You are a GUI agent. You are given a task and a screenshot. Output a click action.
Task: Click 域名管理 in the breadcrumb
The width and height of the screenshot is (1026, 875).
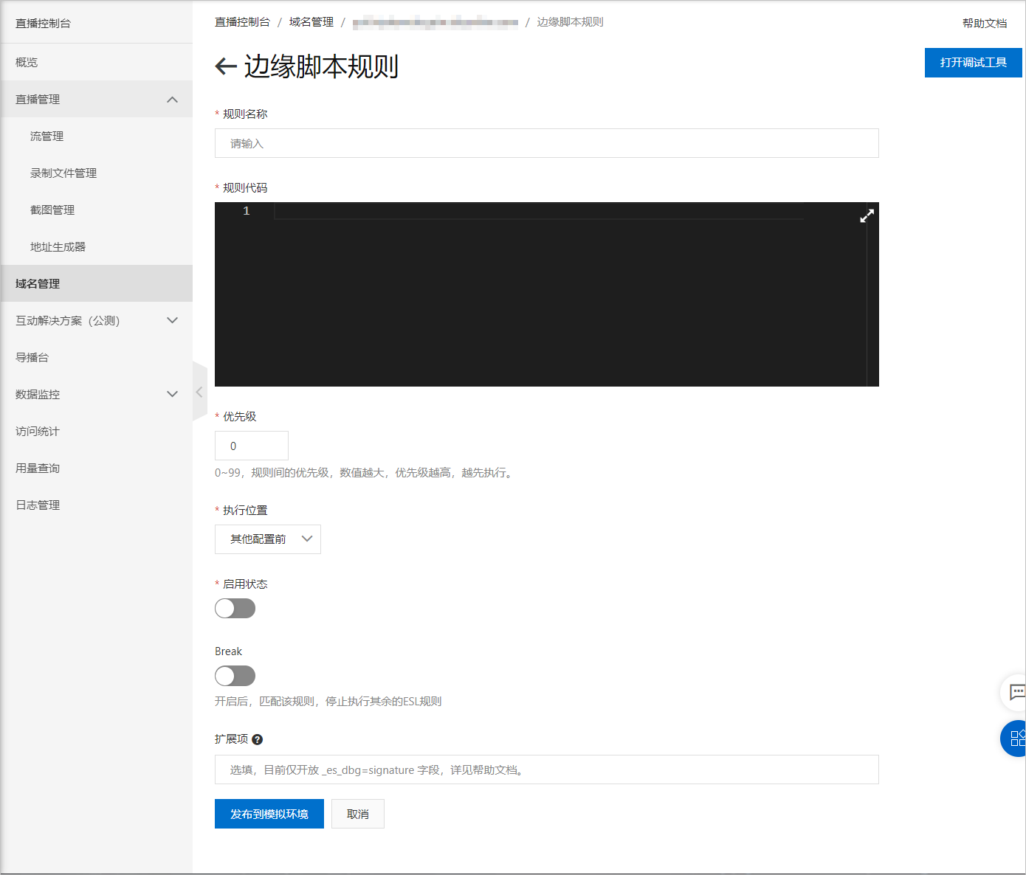[x=311, y=22]
